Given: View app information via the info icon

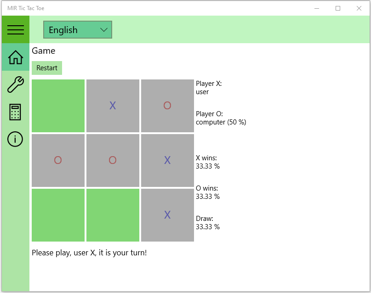Looking at the screenshot, I should click(x=15, y=140).
